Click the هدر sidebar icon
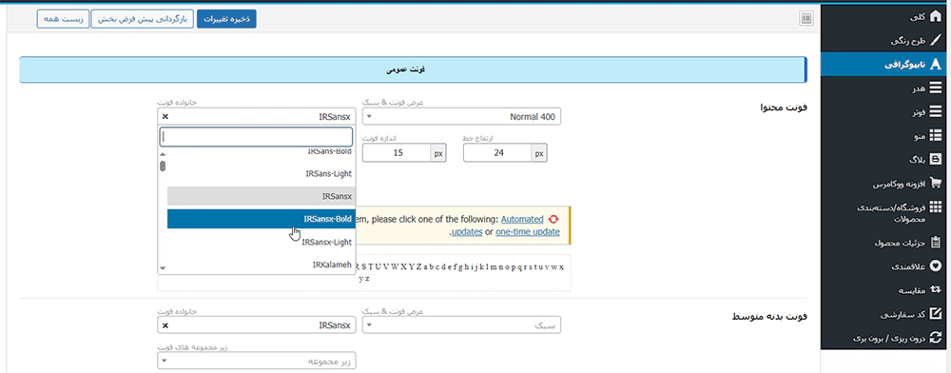This screenshot has width=951, height=373. [x=935, y=88]
